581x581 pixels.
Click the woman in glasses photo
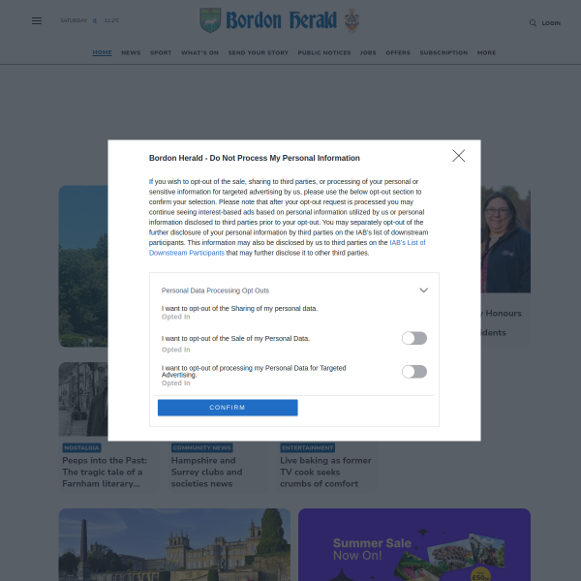[505, 239]
